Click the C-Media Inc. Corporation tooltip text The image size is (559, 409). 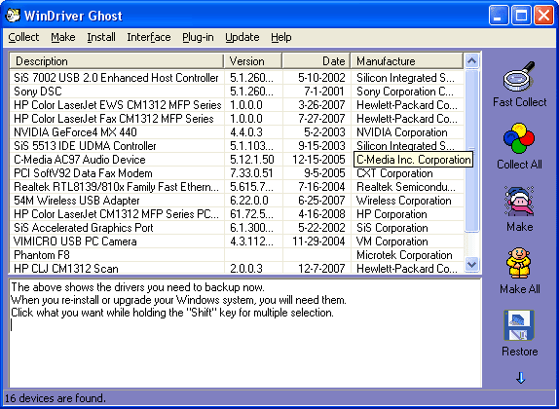(414, 160)
